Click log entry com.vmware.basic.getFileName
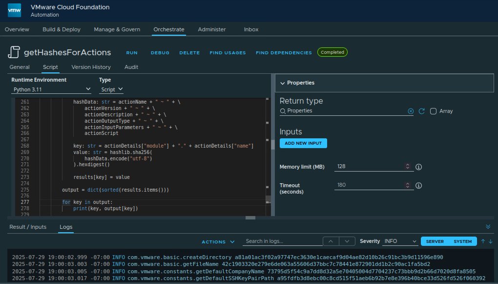498x284 pixels. [x=221, y=264]
